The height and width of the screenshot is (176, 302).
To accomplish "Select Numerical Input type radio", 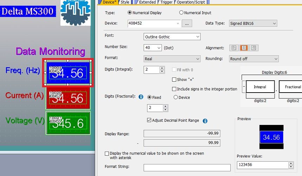I will pos(181,13).
